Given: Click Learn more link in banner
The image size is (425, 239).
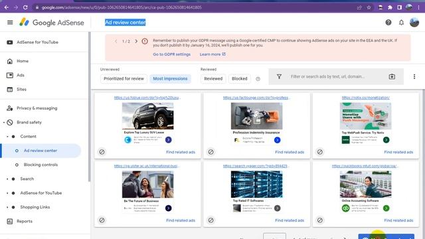Looking at the screenshot, I should pyautogui.click(x=212, y=54).
